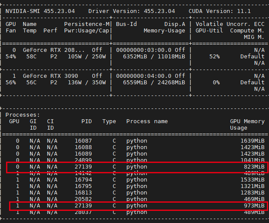The width and height of the screenshot is (269, 223).
Task: Click the Persistence-M column header
Action: point(87,24)
